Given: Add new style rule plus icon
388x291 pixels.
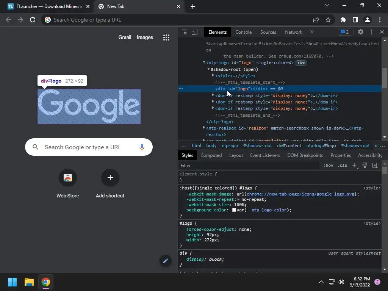Looking at the screenshot, I should point(355,165).
